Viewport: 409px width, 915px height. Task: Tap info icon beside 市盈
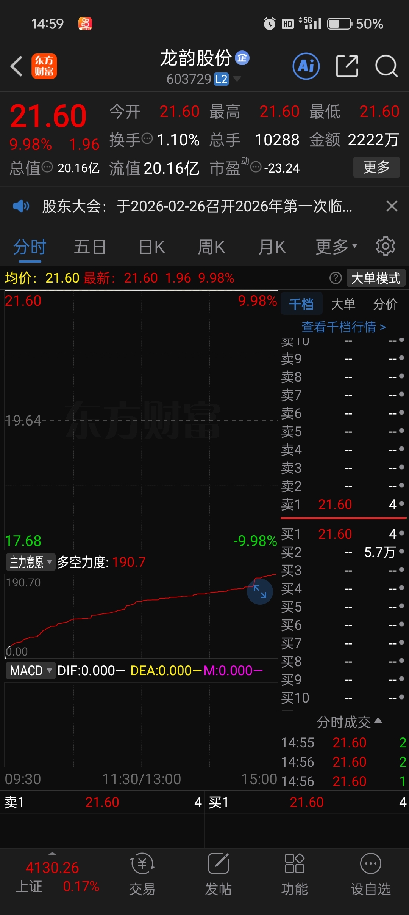point(256,167)
